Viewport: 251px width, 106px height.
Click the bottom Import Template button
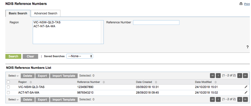[64, 100]
